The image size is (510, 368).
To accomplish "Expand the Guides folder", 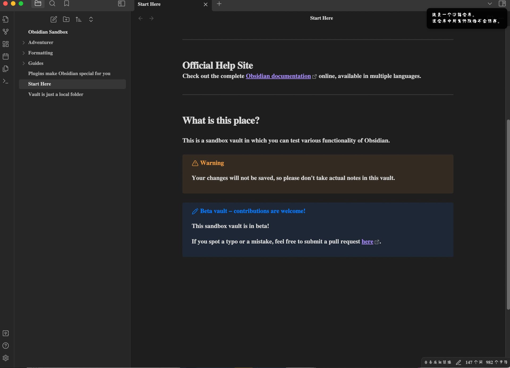I will click(x=36, y=63).
